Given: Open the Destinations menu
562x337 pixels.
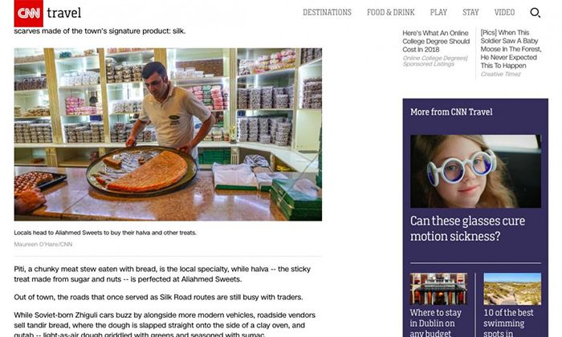Looking at the screenshot, I should click(327, 12).
